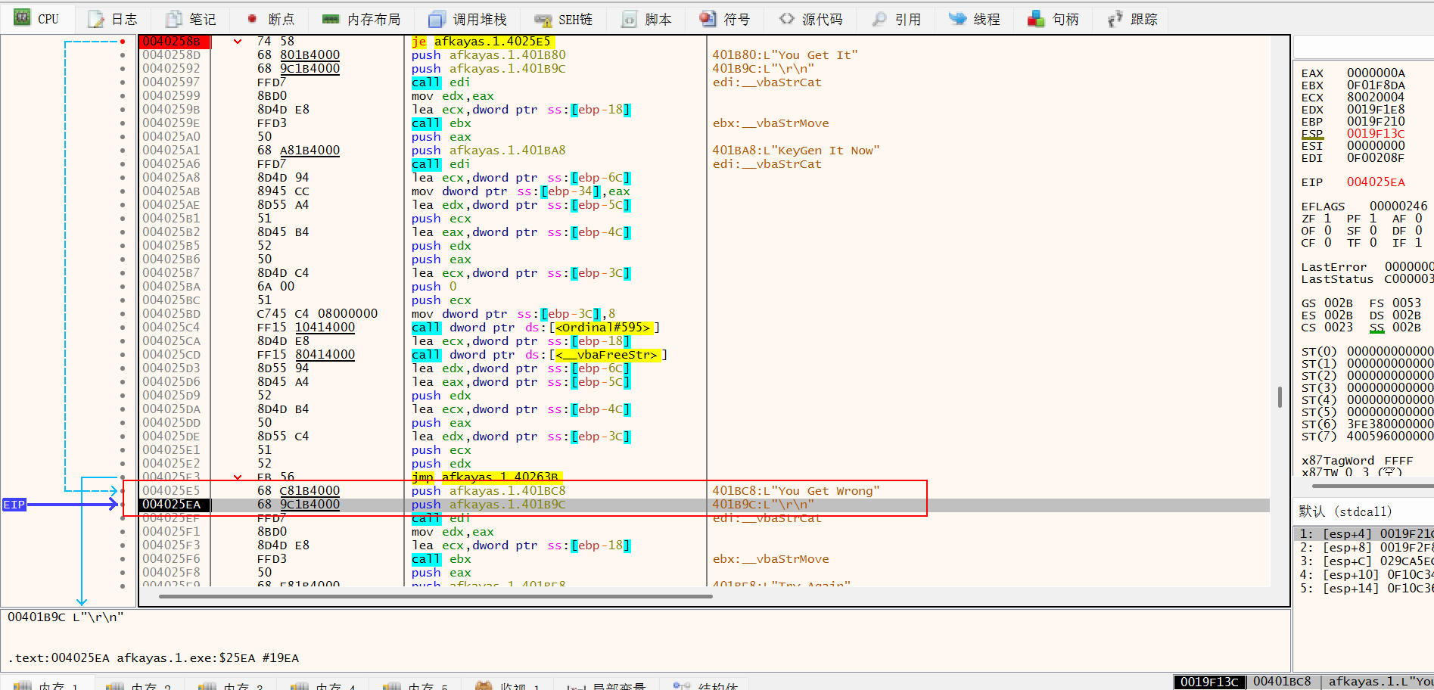Click the red 断点 dot icon
This screenshot has width=1434, height=690.
pyautogui.click(x=252, y=19)
